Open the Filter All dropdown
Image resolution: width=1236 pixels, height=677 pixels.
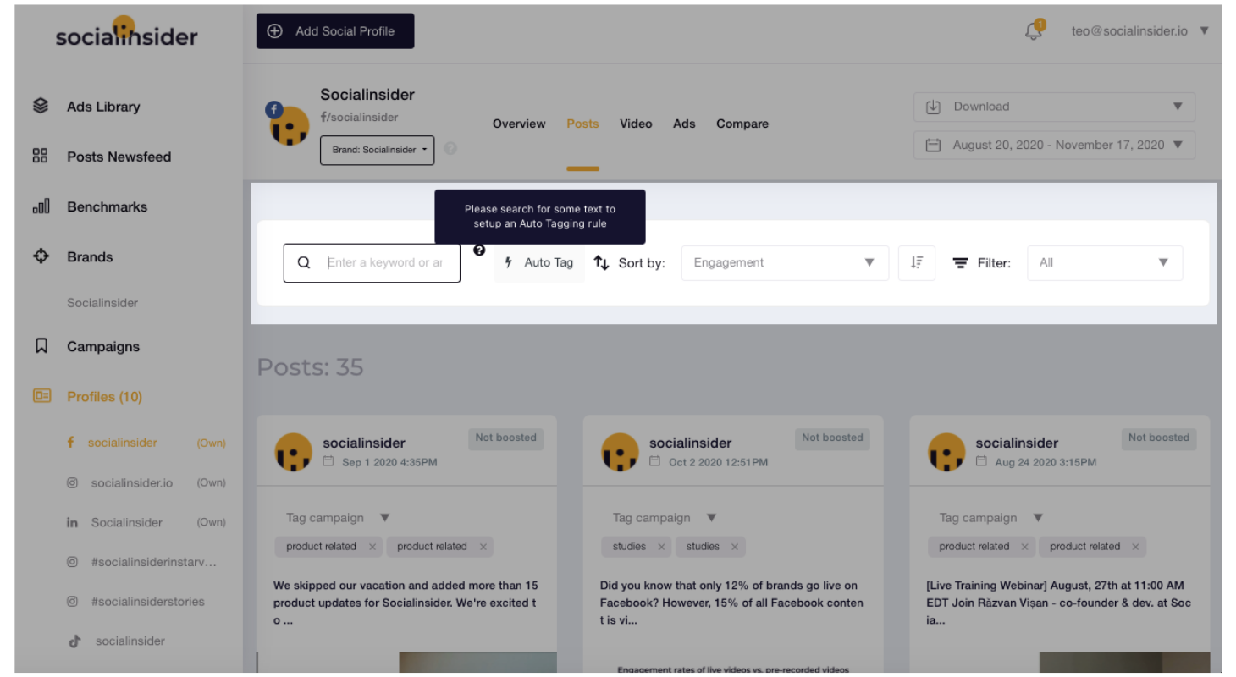pyautogui.click(x=1105, y=262)
